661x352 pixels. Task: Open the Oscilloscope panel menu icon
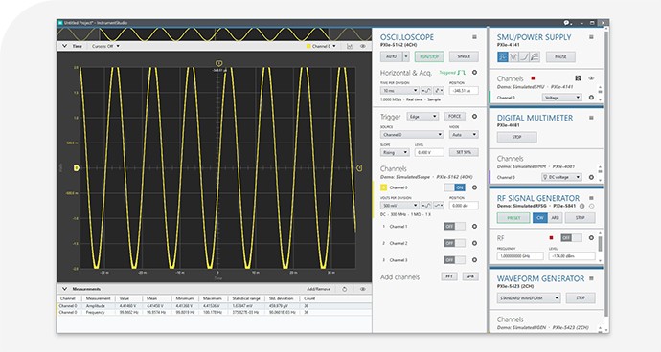point(474,37)
